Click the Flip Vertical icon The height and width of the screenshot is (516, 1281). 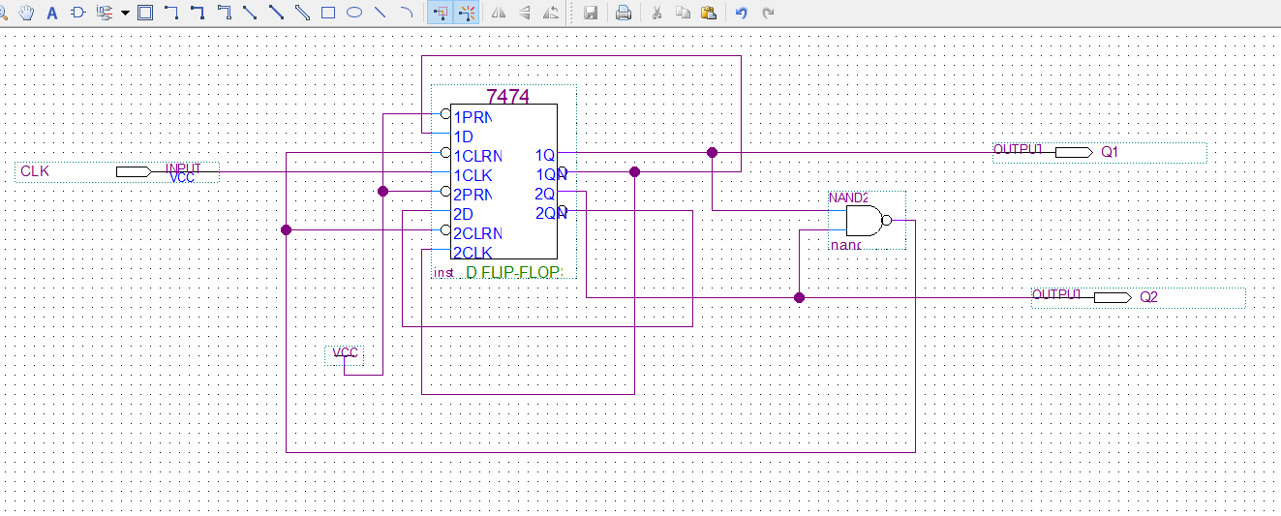(525, 13)
